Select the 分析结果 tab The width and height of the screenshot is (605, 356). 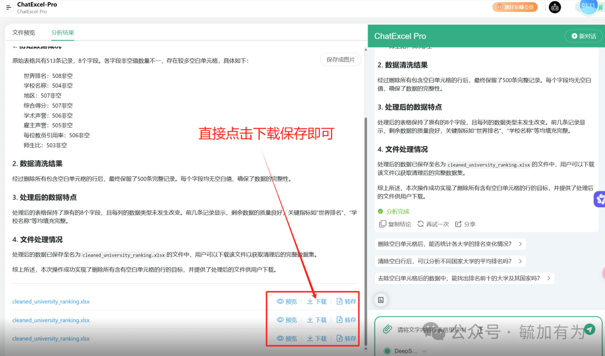pyautogui.click(x=63, y=32)
